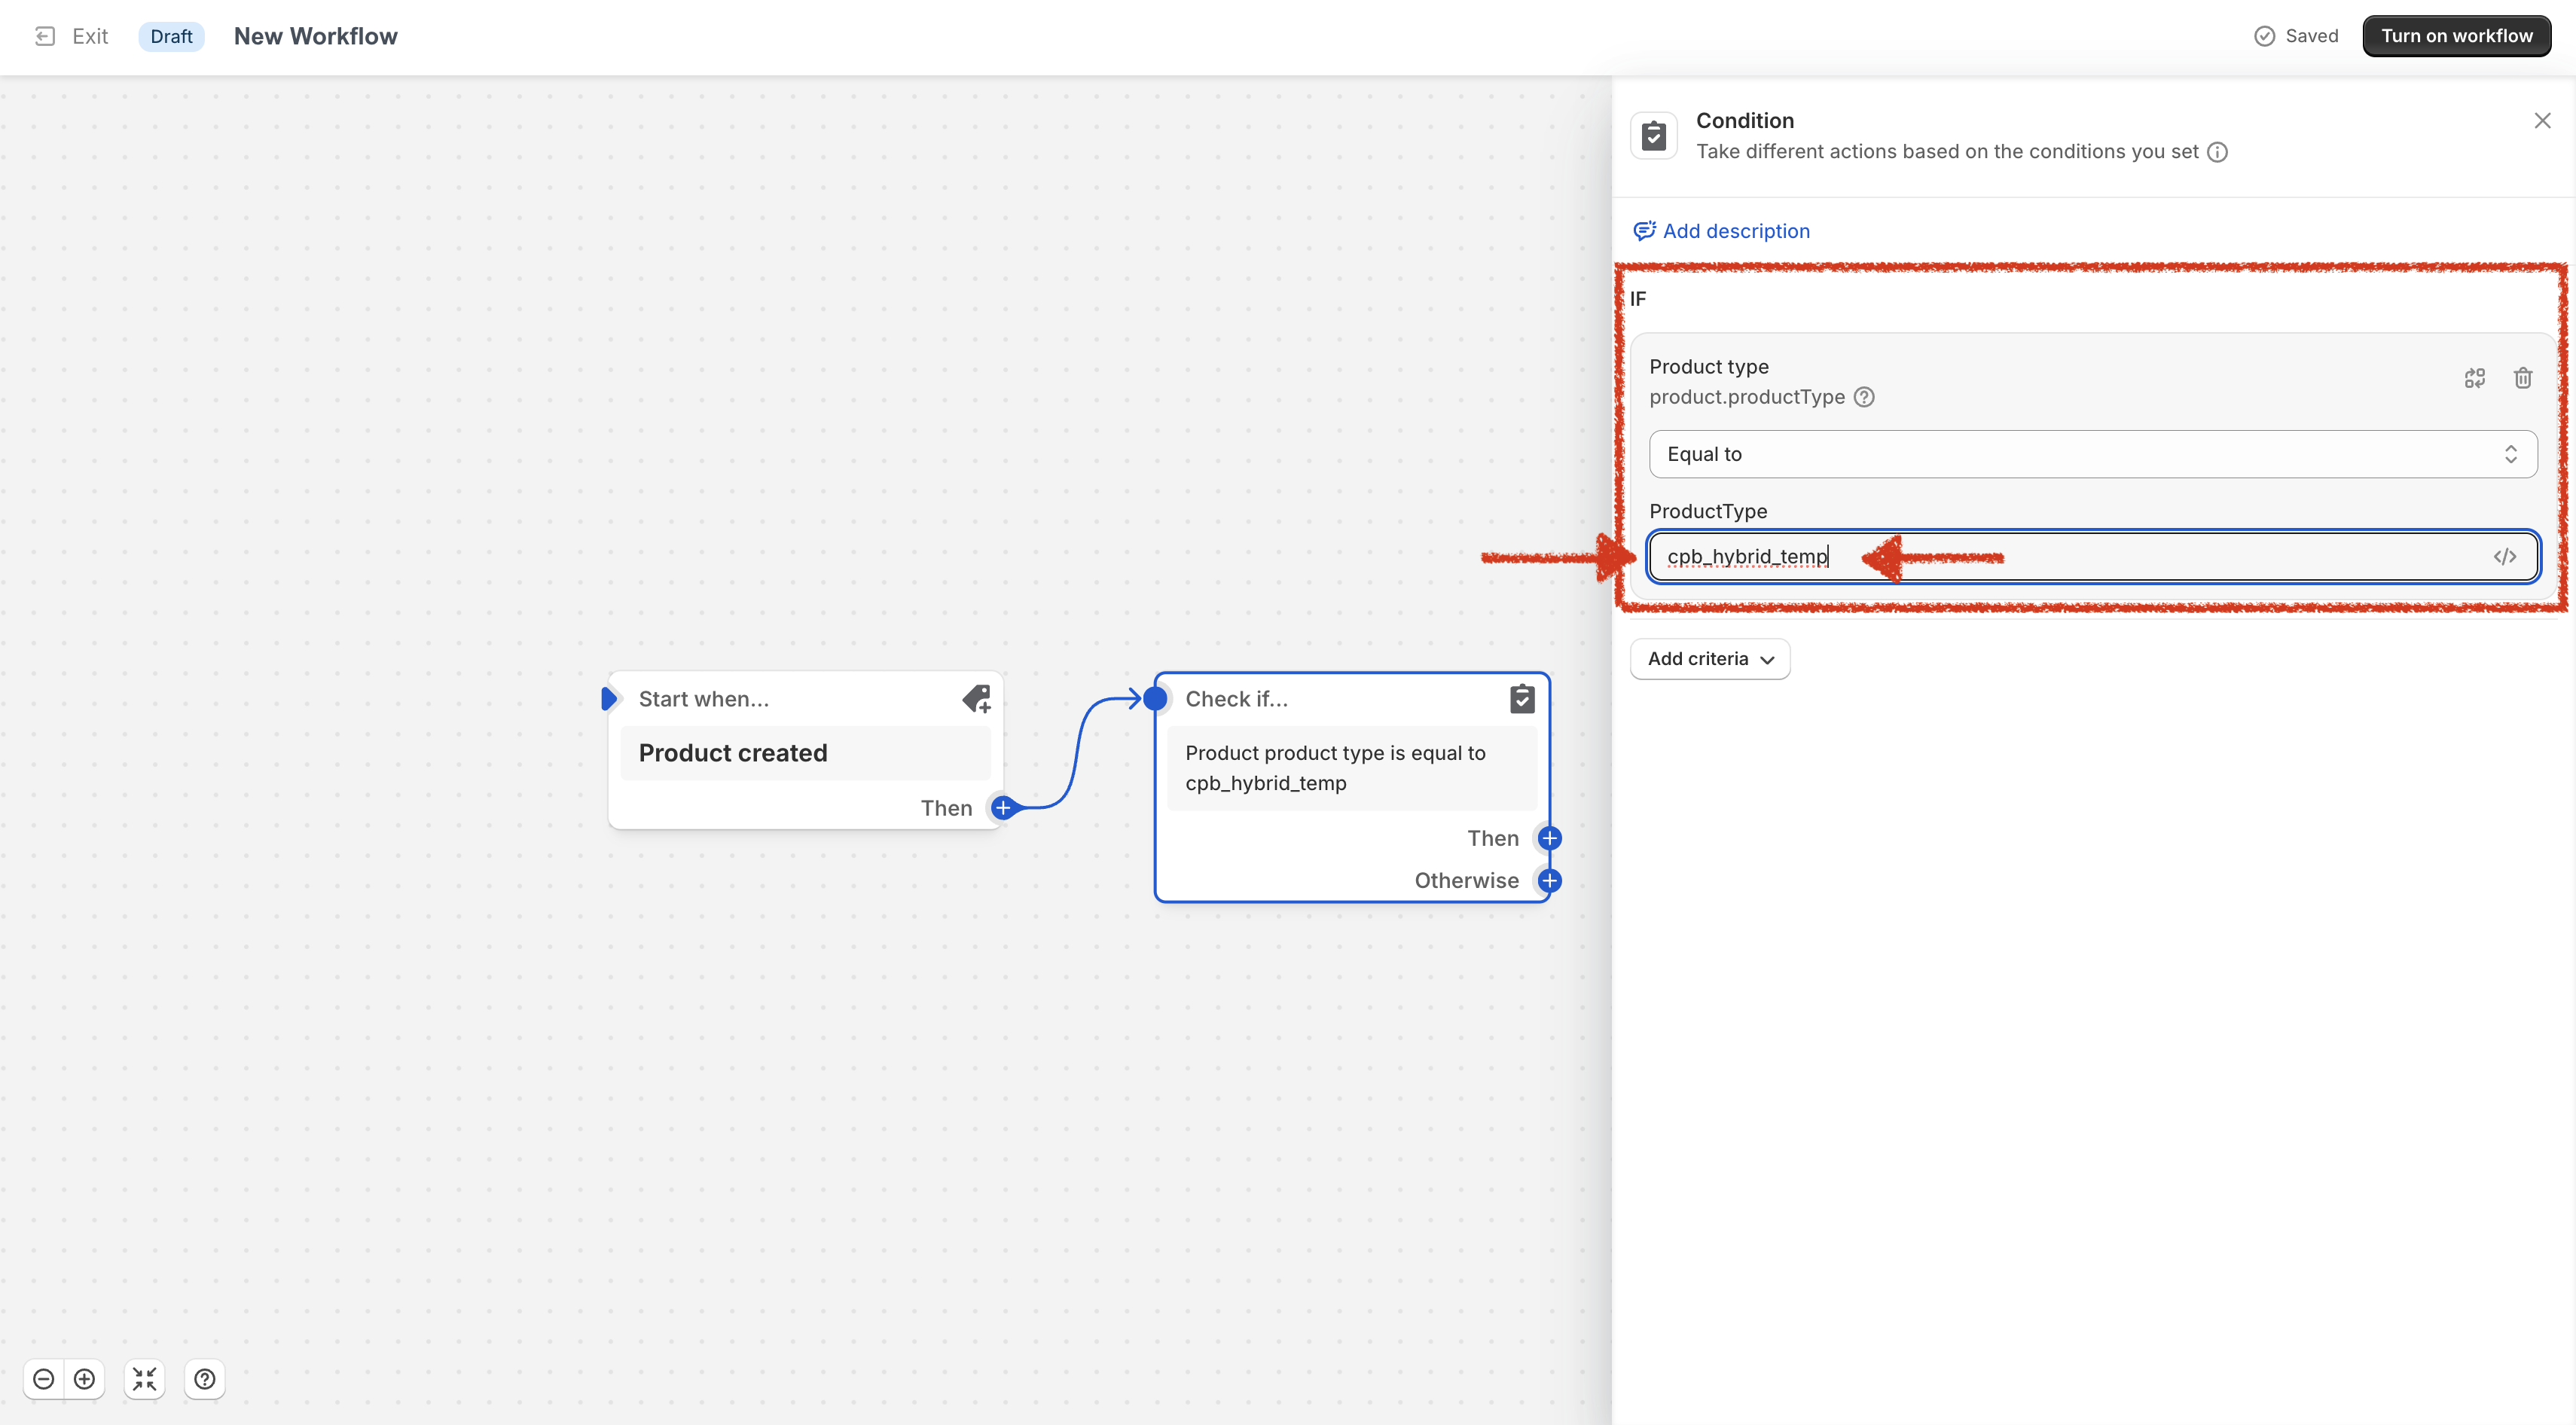Click the tag plus icon on Start when node
Screen dimensions: 2576x1425
coord(977,699)
